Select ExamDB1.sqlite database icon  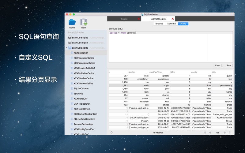point(70,43)
